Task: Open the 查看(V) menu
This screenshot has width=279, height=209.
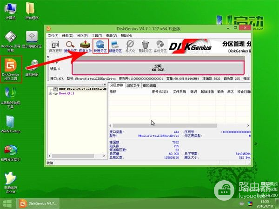Action: [x=112, y=36]
